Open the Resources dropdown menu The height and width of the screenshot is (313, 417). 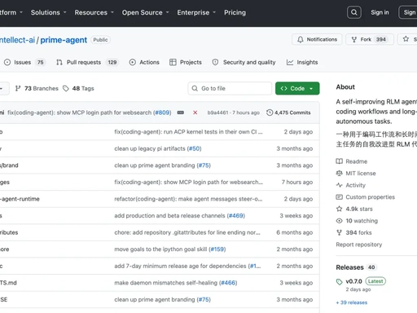coord(94,12)
